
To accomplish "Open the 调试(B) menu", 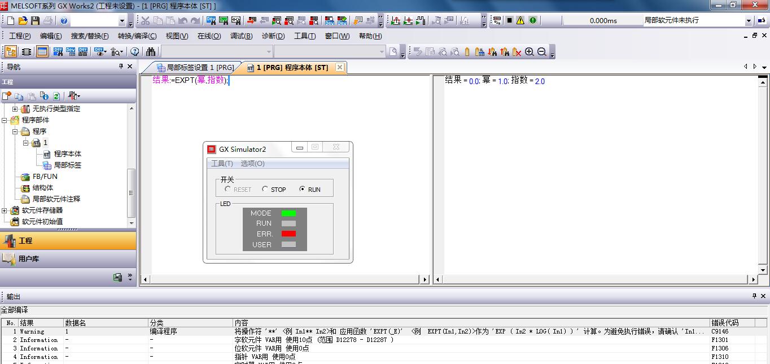I will coord(241,36).
